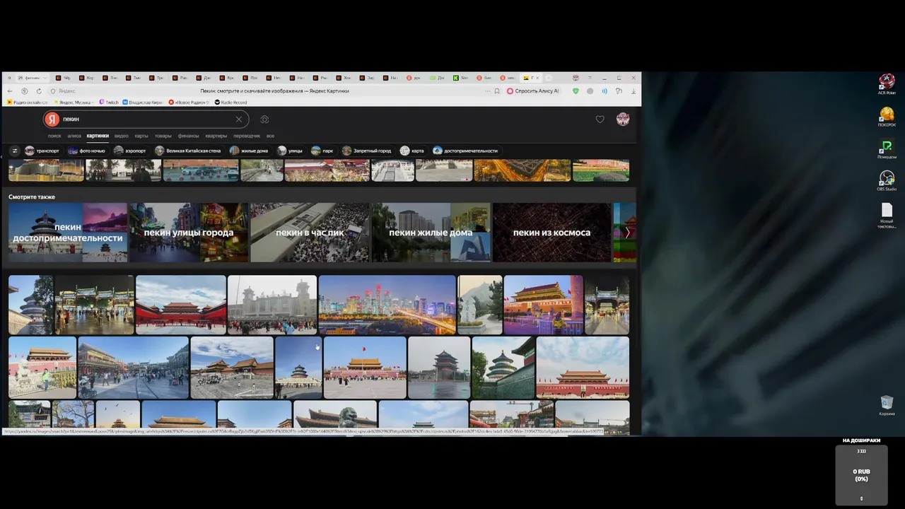Open пекин в час пик card
This screenshot has width=905, height=509.
(x=310, y=233)
